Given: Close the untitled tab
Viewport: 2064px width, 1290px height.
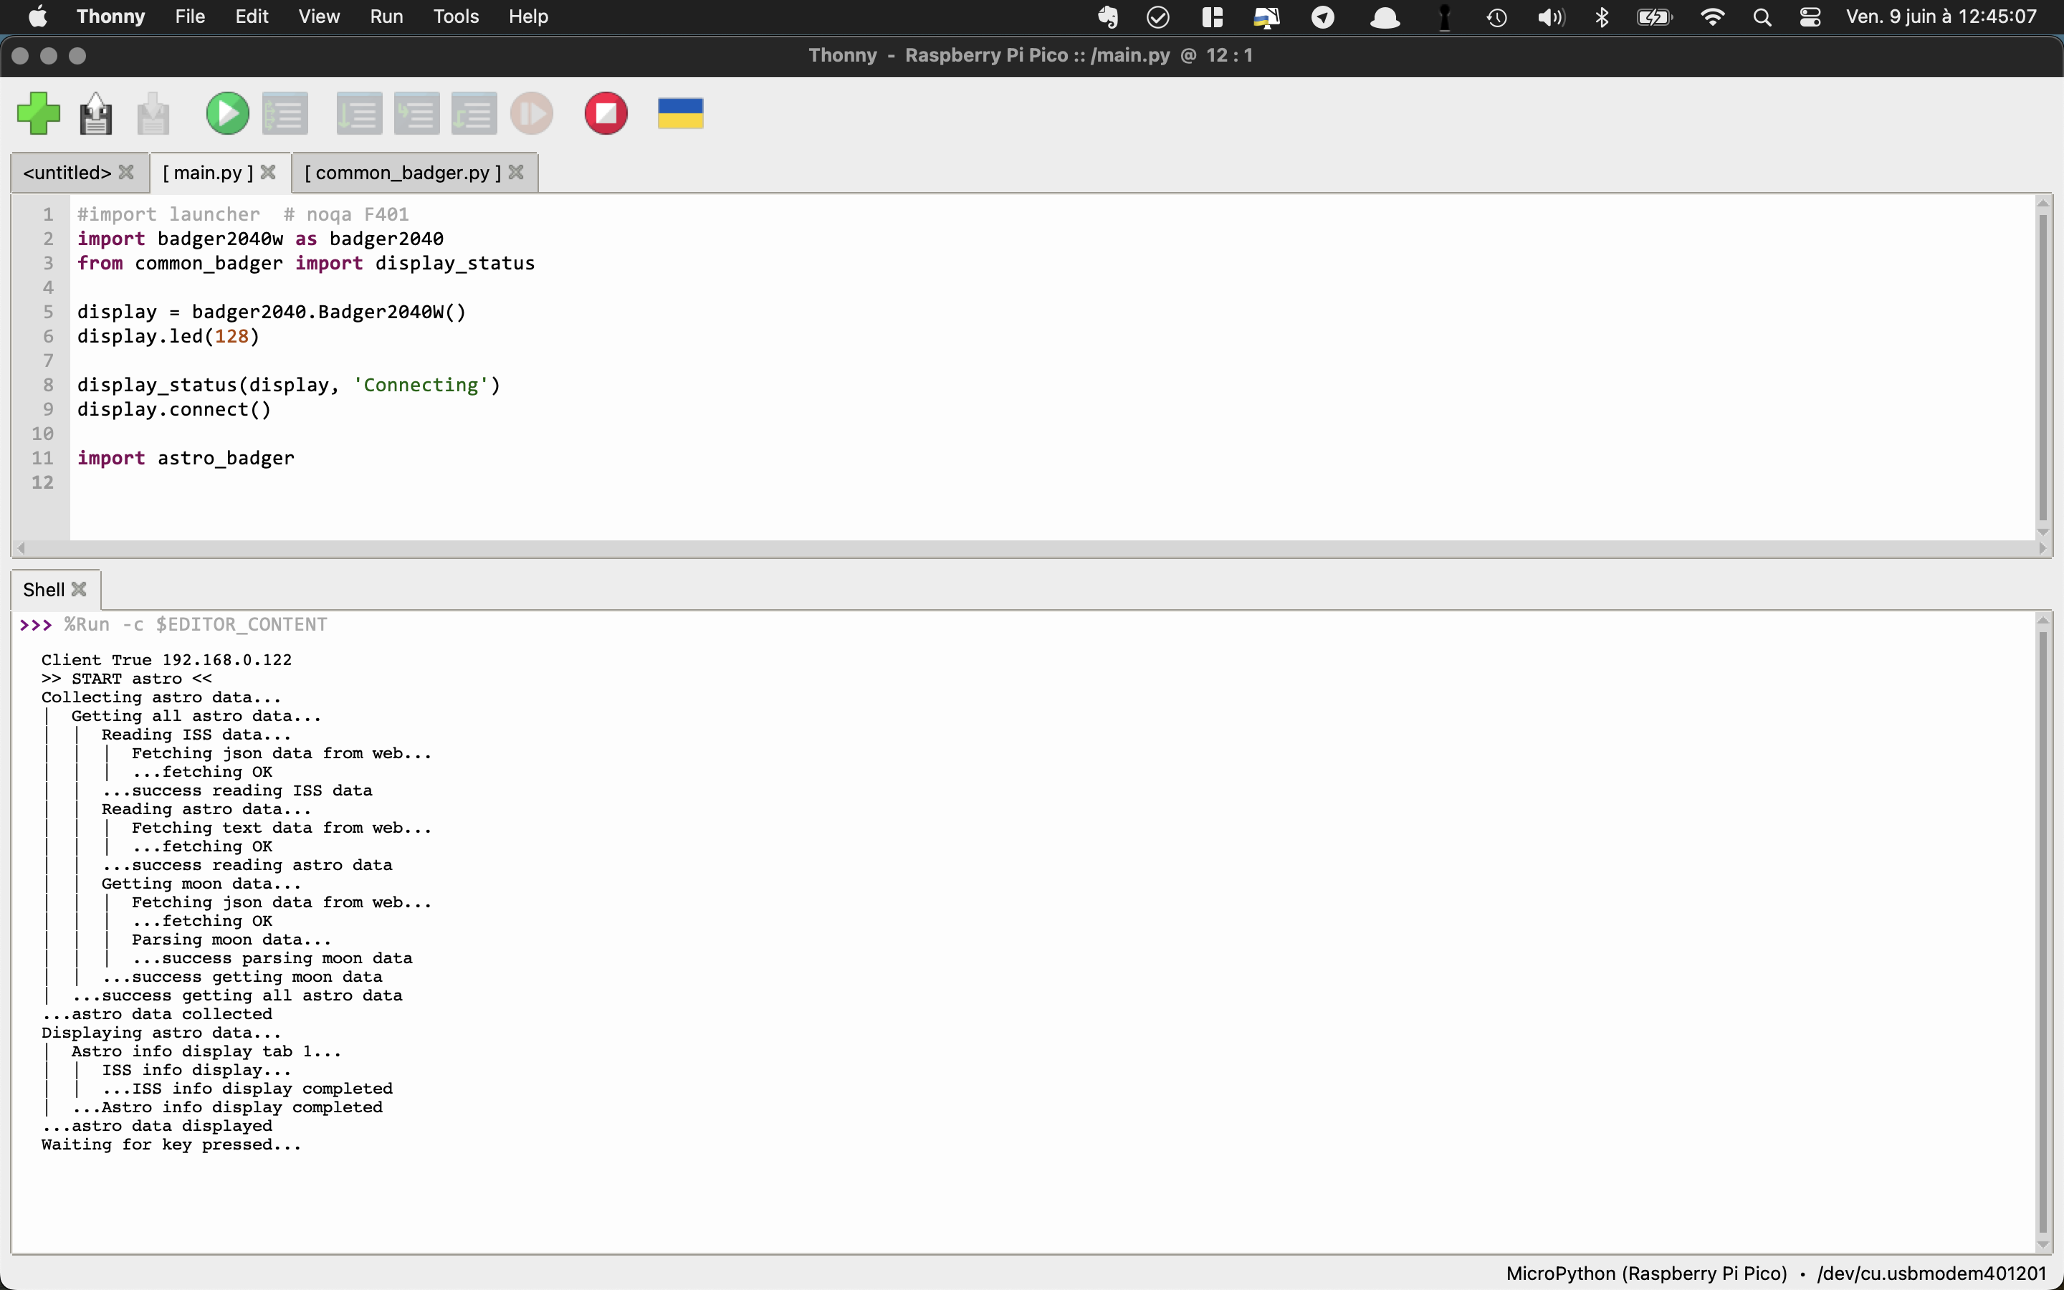Looking at the screenshot, I should [126, 172].
